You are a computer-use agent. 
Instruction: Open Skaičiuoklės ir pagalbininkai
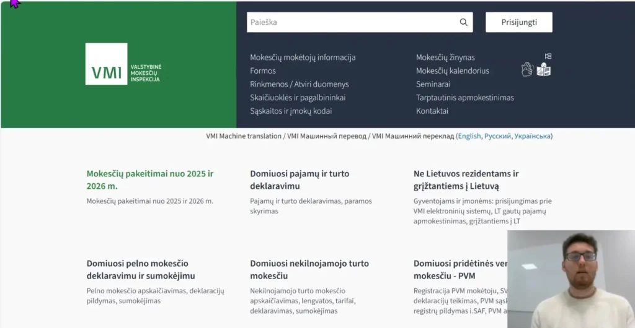pyautogui.click(x=298, y=97)
